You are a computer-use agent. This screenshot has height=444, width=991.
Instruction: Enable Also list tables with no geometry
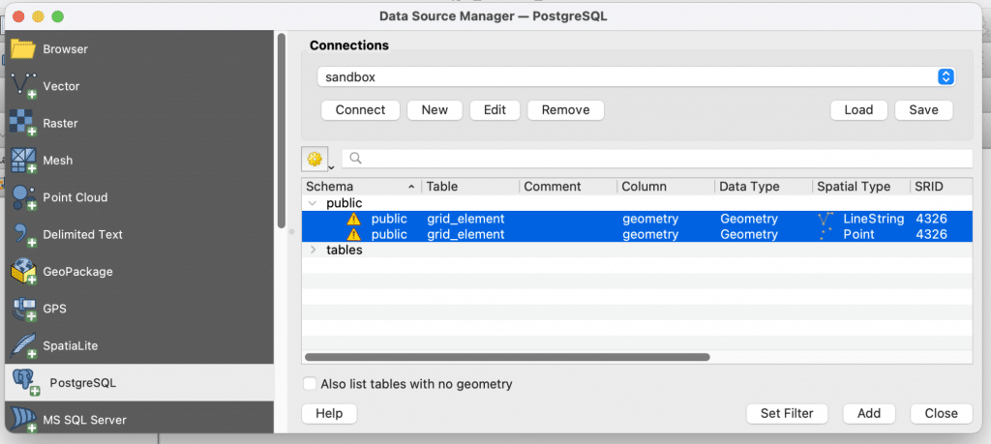tap(310, 384)
